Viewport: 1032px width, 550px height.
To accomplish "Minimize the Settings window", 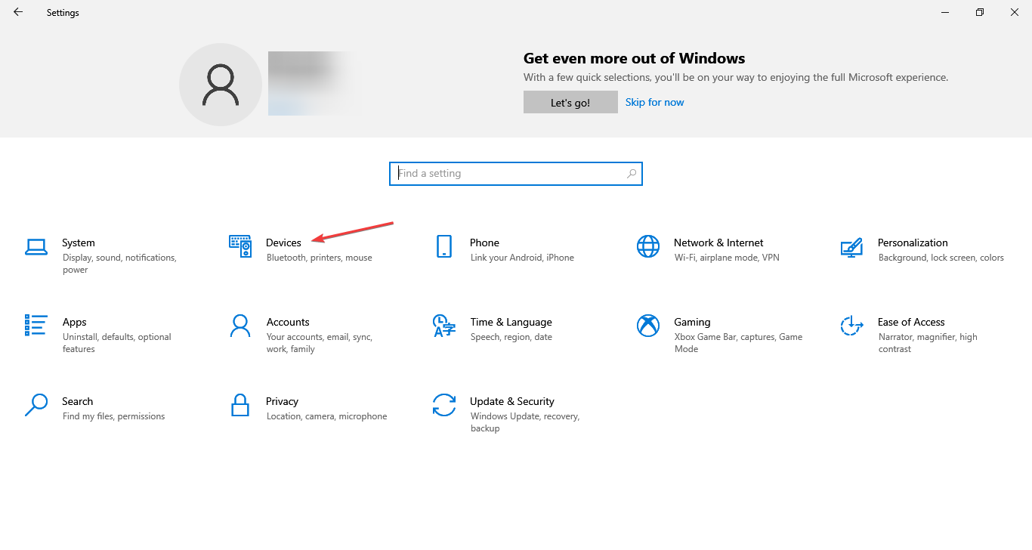I will click(945, 12).
